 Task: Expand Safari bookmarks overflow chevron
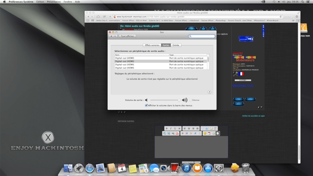[x=293, y=20]
